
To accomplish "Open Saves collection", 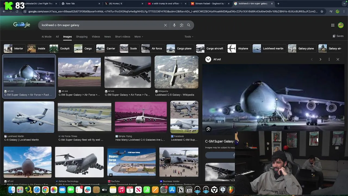I will click(x=338, y=36).
